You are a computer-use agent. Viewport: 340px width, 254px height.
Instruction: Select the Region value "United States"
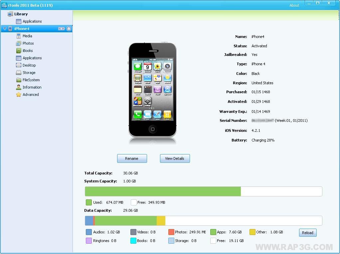(262, 83)
